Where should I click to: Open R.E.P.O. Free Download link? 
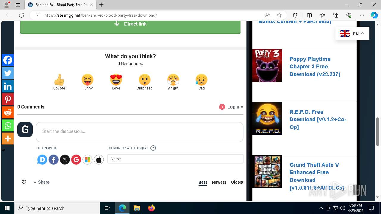click(x=318, y=119)
